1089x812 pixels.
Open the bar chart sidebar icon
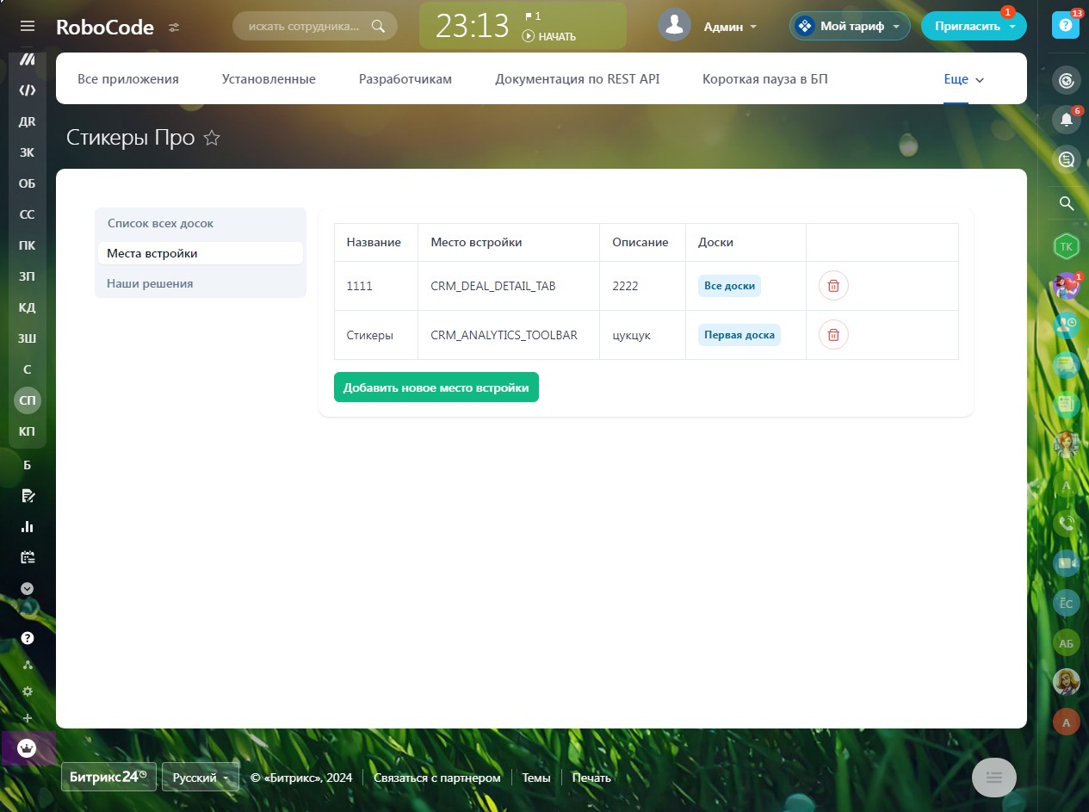click(x=28, y=526)
